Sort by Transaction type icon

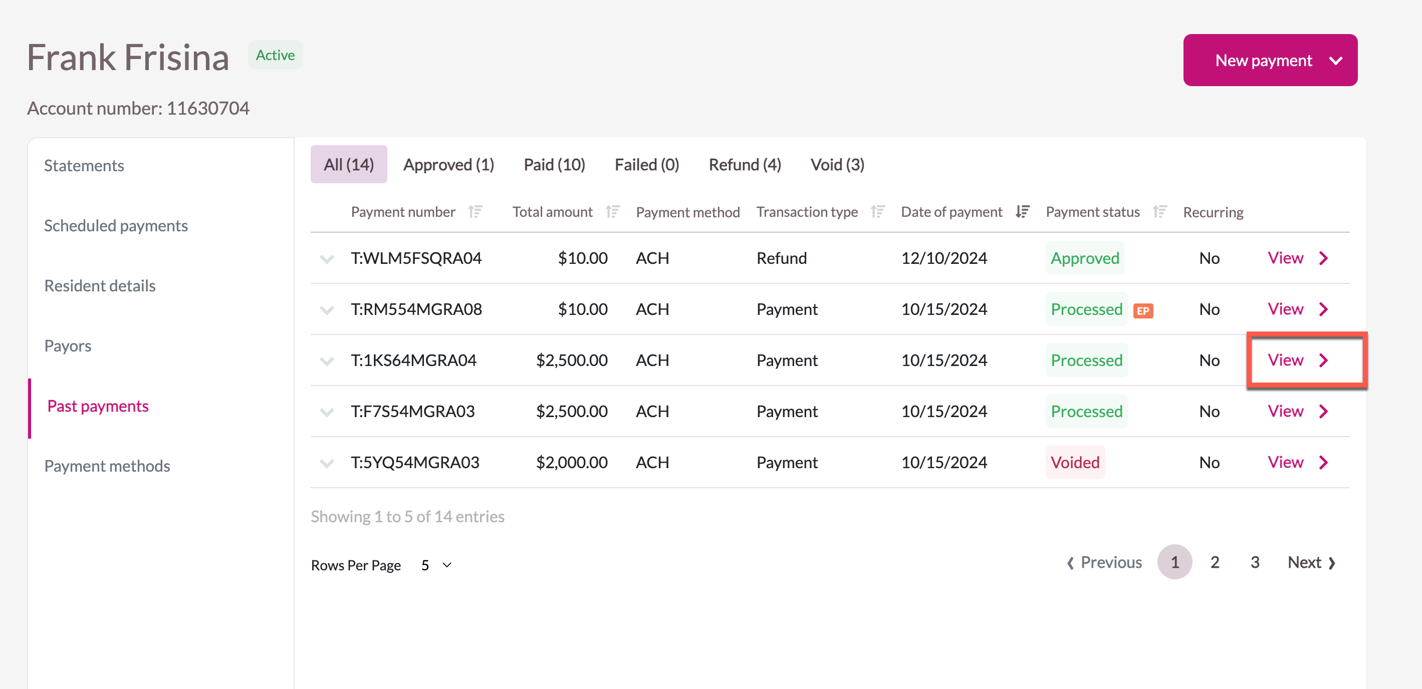point(878,212)
